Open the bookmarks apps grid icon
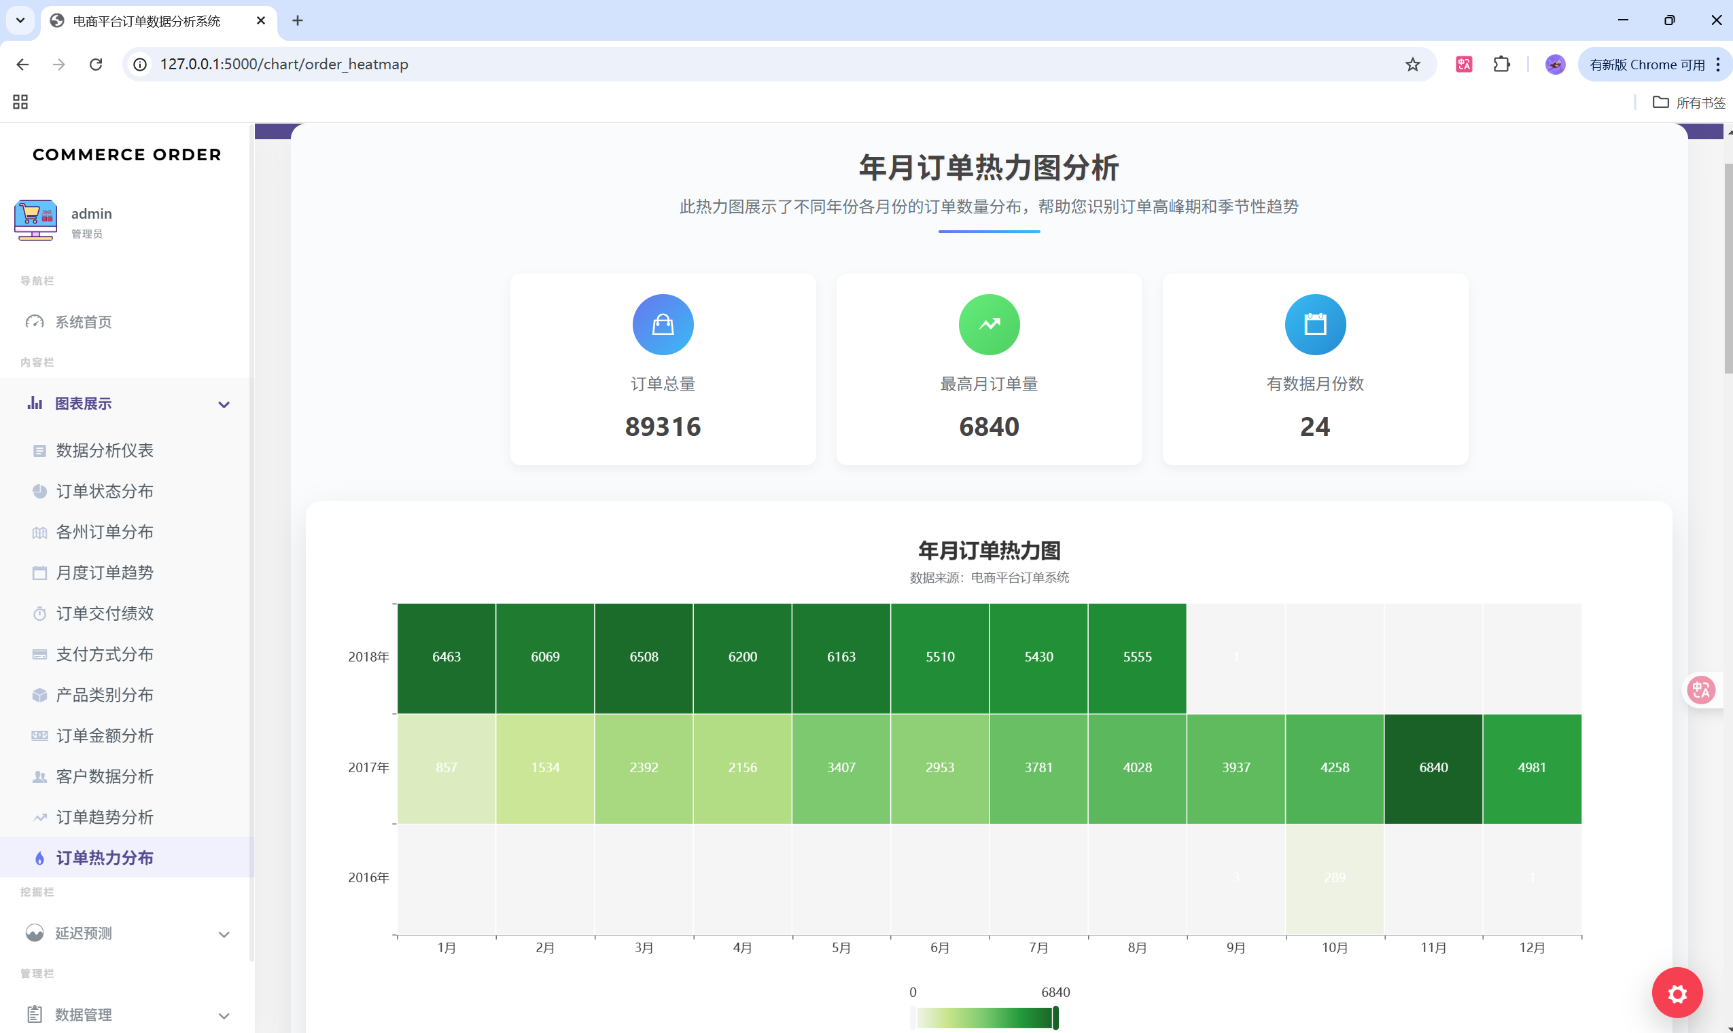Screen dimensions: 1733x1033 20,103
